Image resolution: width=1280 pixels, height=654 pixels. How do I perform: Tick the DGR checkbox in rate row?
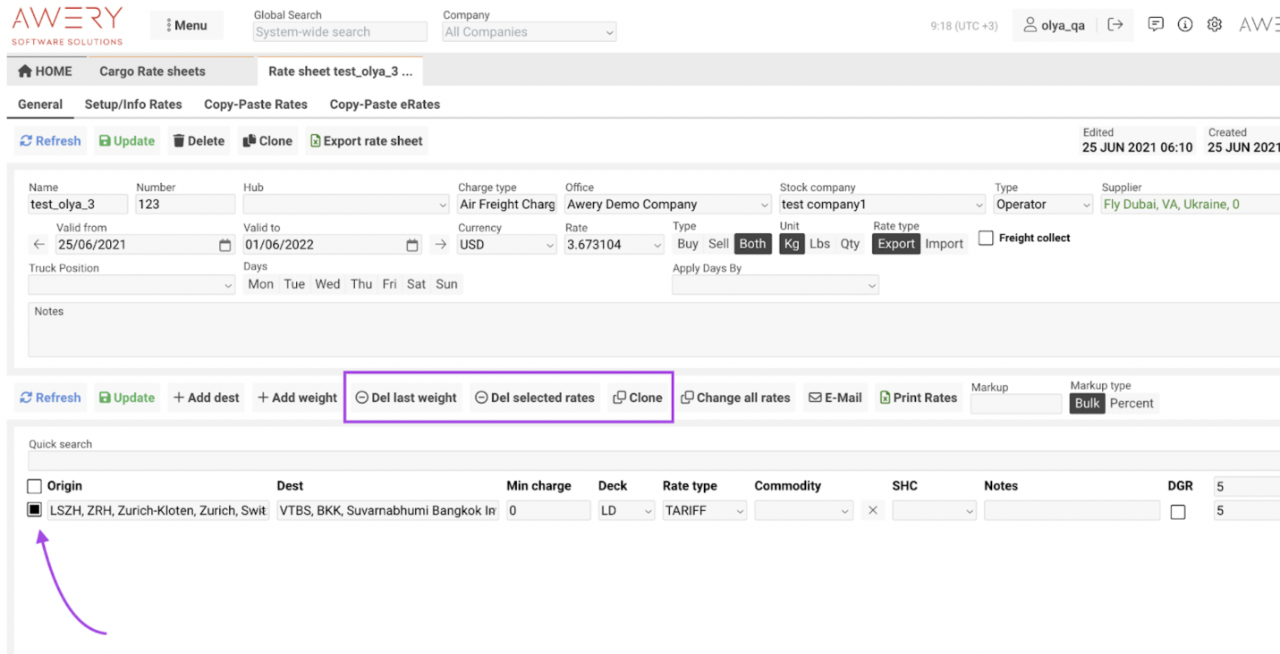coord(1178,512)
